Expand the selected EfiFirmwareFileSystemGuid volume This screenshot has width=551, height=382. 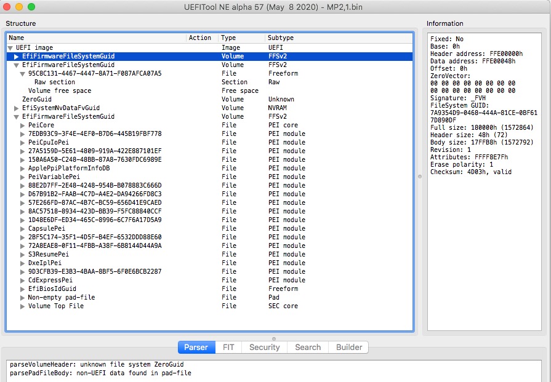17,57
